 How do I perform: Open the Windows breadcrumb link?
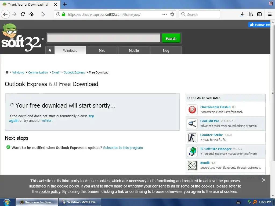(18, 72)
